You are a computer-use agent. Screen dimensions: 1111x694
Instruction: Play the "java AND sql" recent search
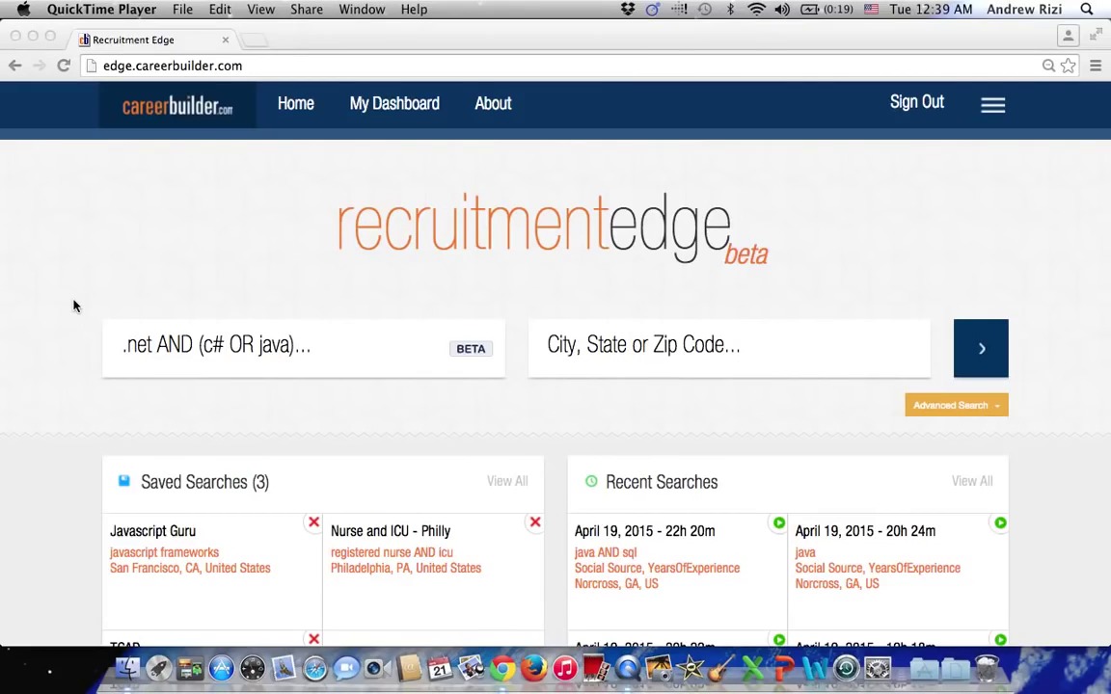point(778,523)
